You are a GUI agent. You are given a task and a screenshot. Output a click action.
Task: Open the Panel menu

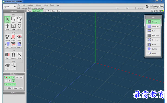click(x=52, y=5)
